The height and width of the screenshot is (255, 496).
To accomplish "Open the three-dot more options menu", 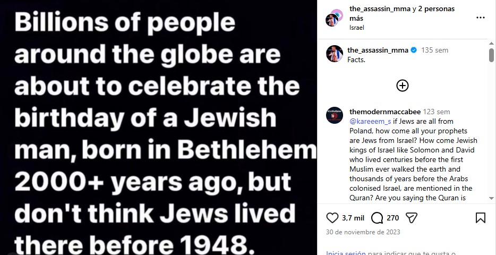I will [481, 18].
